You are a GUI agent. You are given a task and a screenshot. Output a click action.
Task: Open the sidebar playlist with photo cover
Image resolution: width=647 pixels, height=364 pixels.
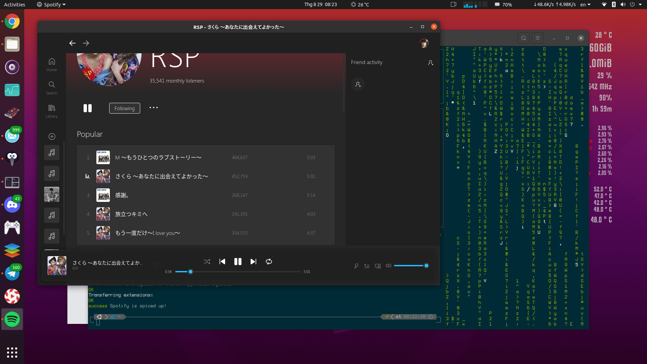(52, 194)
